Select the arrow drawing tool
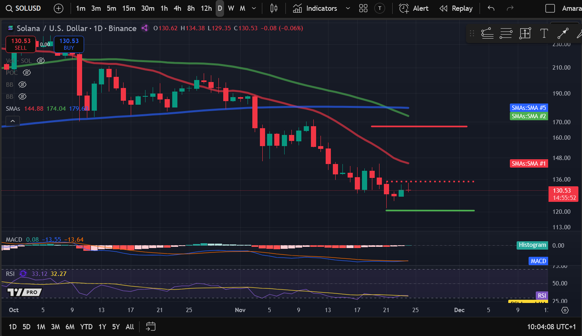 pyautogui.click(x=562, y=33)
